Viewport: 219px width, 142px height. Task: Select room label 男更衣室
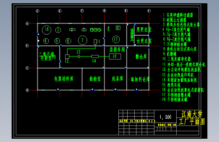point(144,30)
